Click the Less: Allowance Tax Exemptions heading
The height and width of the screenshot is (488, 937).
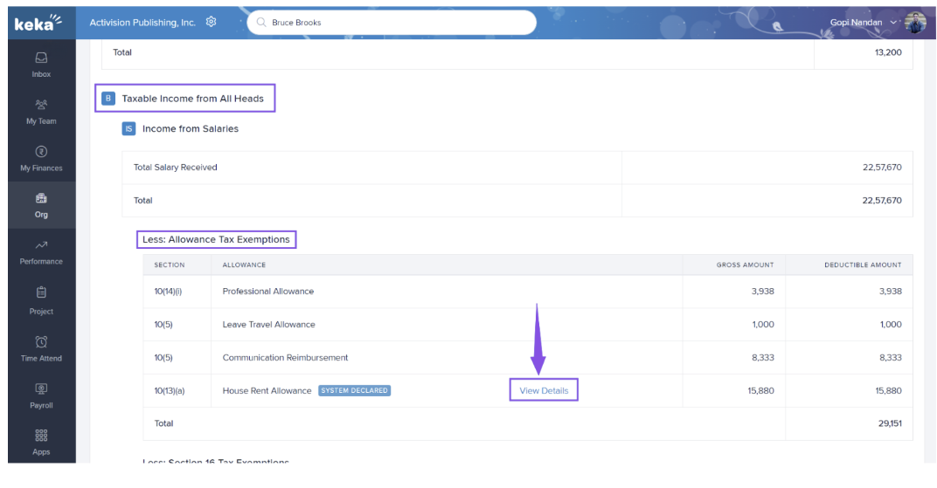[216, 239]
